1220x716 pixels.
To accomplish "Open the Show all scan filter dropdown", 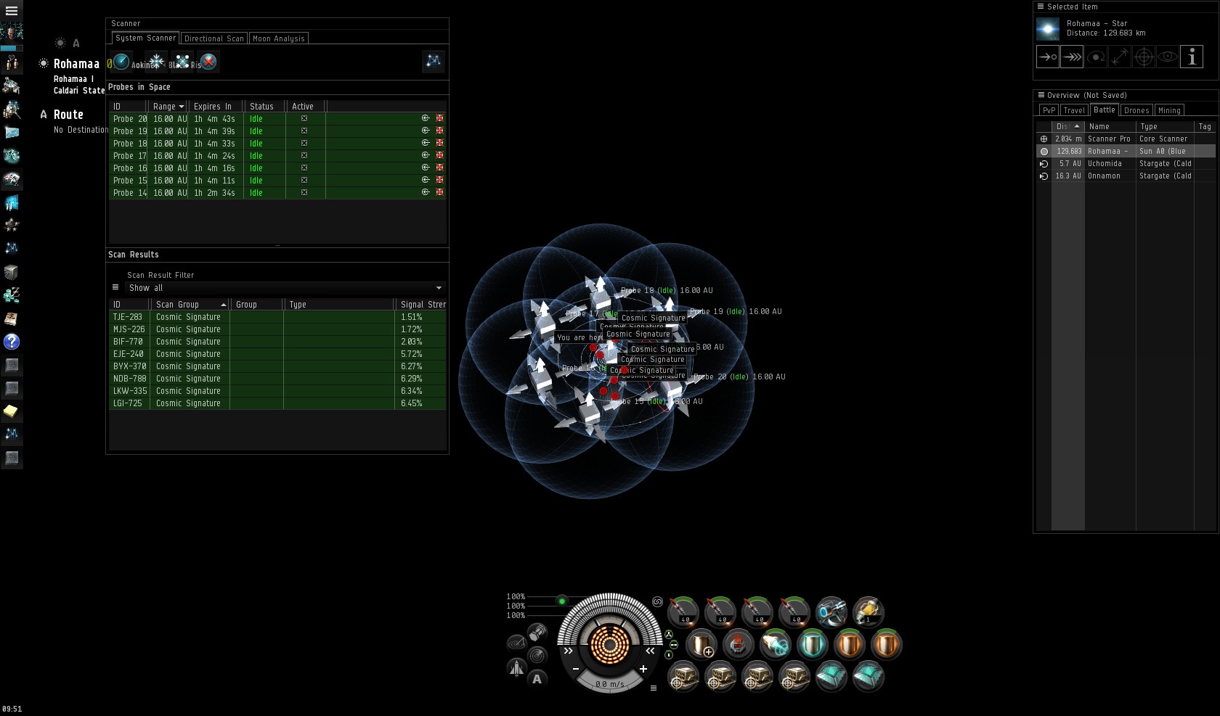I will (x=285, y=288).
